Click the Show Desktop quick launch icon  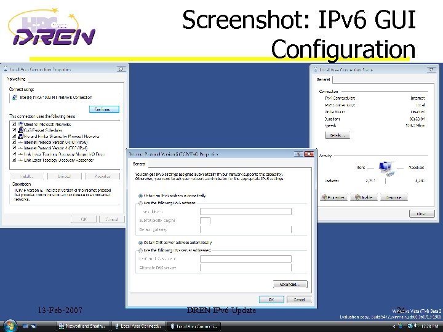point(26,326)
